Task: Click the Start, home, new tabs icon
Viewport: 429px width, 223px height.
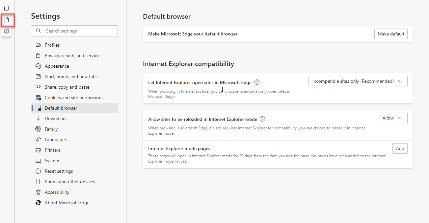Action: (x=38, y=77)
